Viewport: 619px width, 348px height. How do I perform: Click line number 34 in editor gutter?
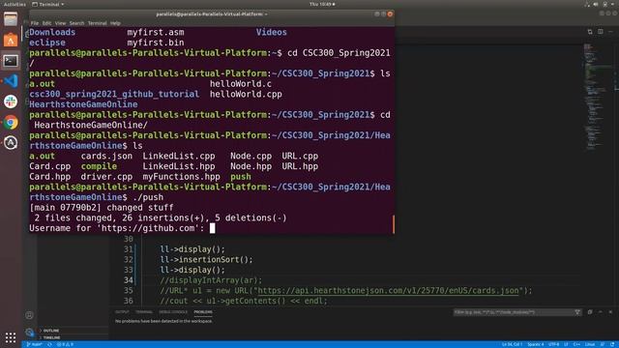click(x=129, y=280)
